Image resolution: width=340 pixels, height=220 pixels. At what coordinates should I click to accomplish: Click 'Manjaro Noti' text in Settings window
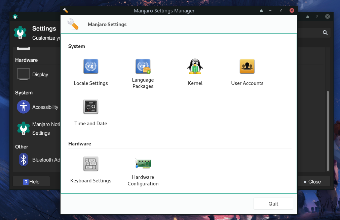coord(46,124)
